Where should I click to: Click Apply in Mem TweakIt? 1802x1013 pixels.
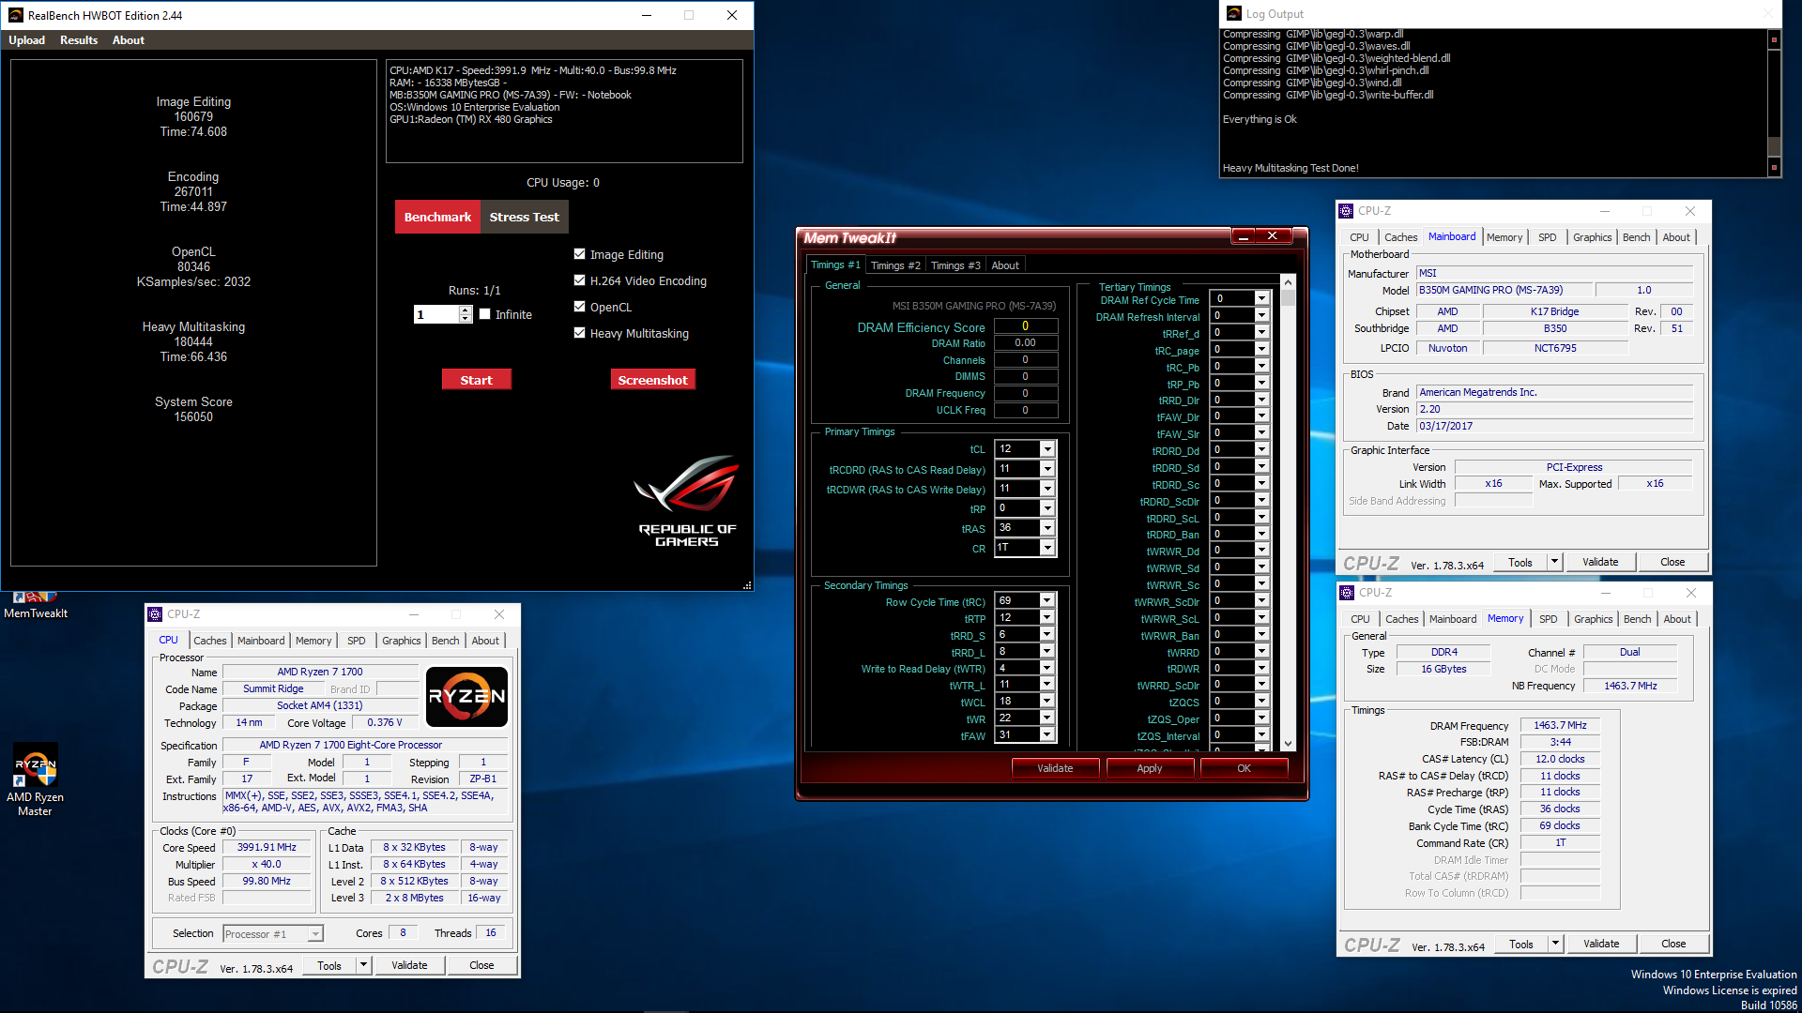tap(1149, 768)
